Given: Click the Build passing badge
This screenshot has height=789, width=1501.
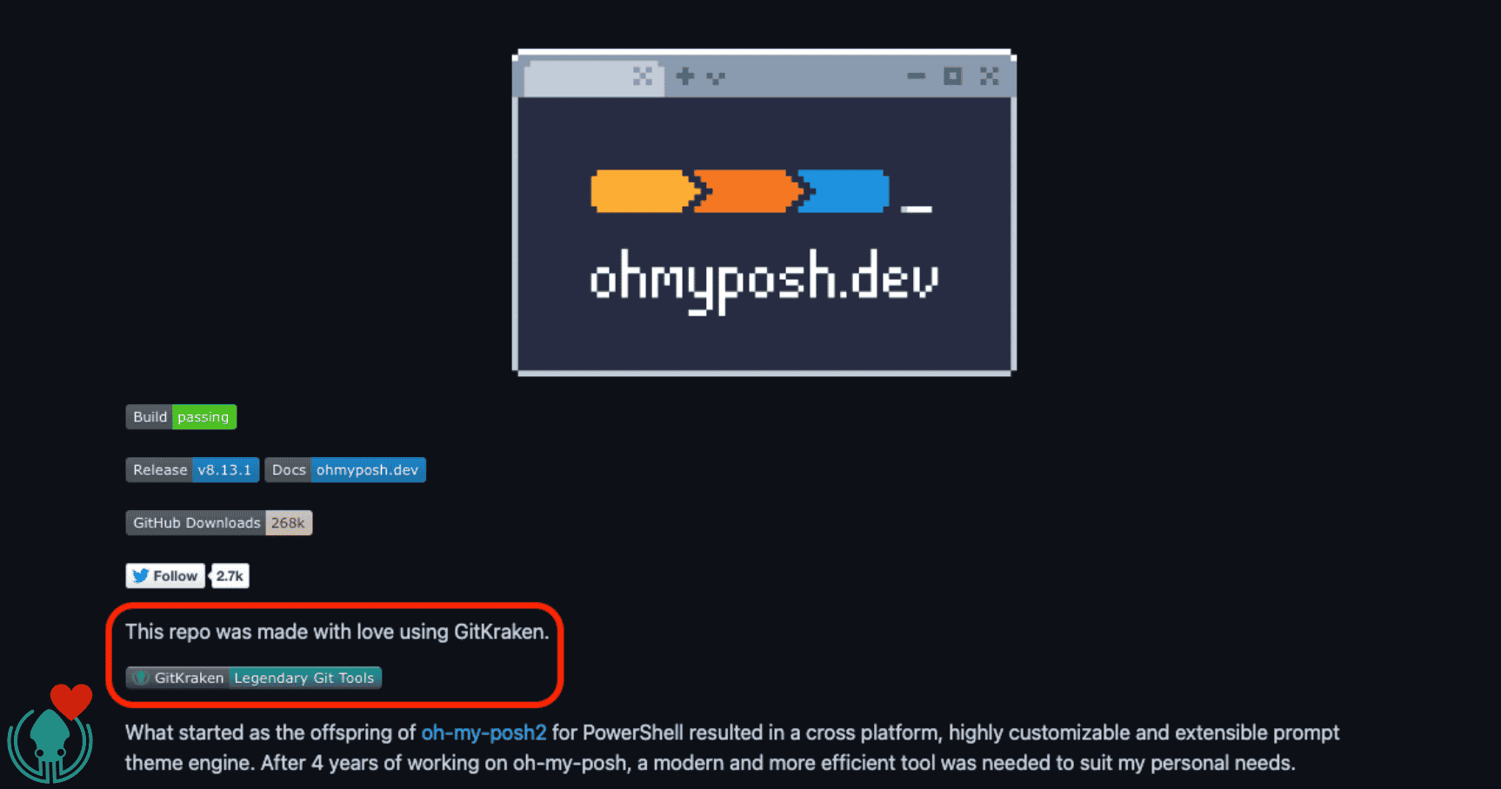Looking at the screenshot, I should tap(181, 417).
